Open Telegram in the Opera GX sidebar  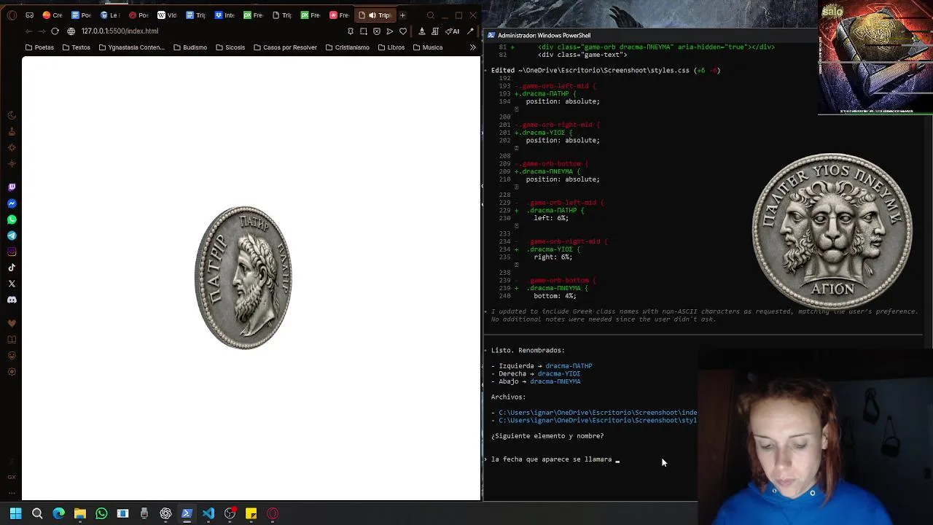(x=12, y=236)
